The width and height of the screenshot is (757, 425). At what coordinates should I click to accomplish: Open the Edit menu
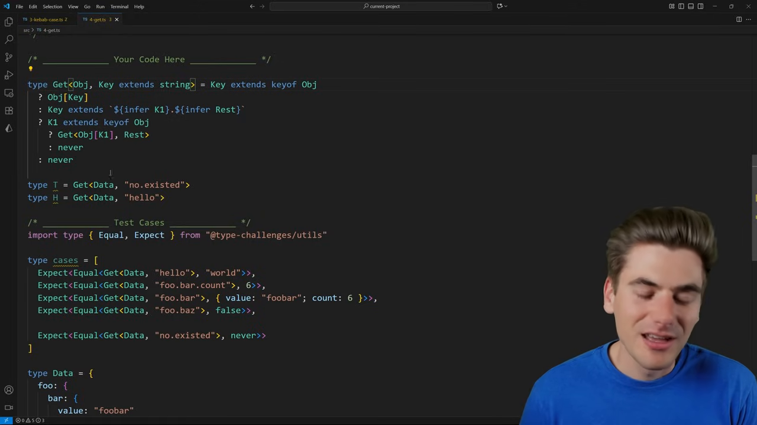[x=33, y=6]
